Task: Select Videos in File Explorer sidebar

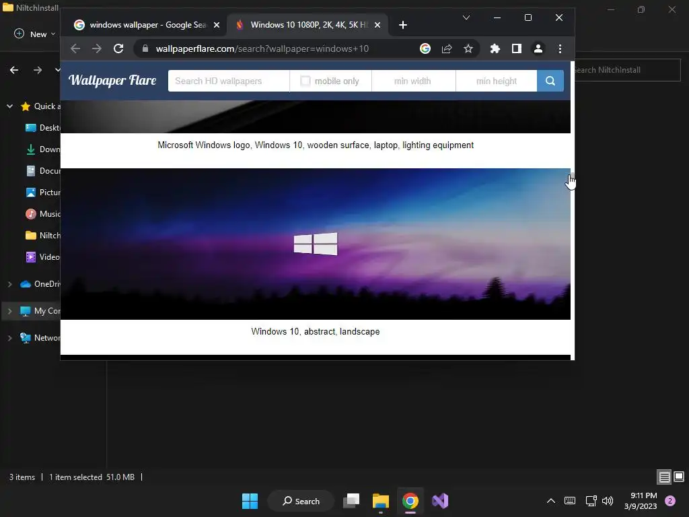Action: (42, 256)
